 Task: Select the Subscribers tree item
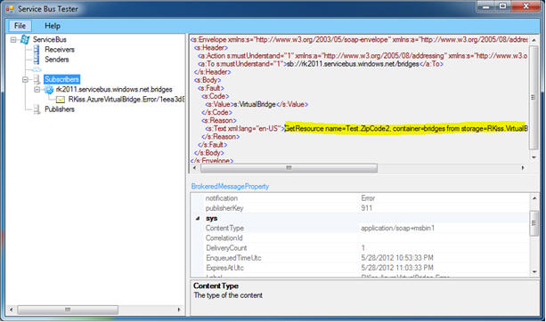tap(62, 80)
